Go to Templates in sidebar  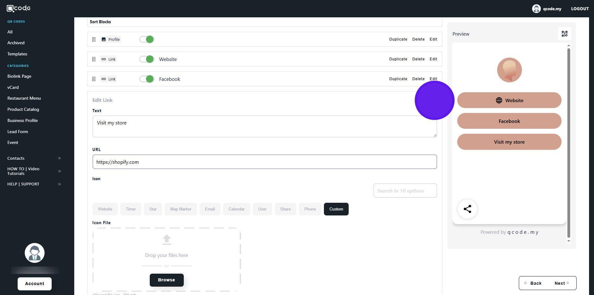(17, 54)
